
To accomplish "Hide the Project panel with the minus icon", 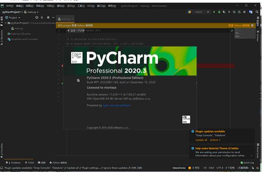I will point(53,18).
